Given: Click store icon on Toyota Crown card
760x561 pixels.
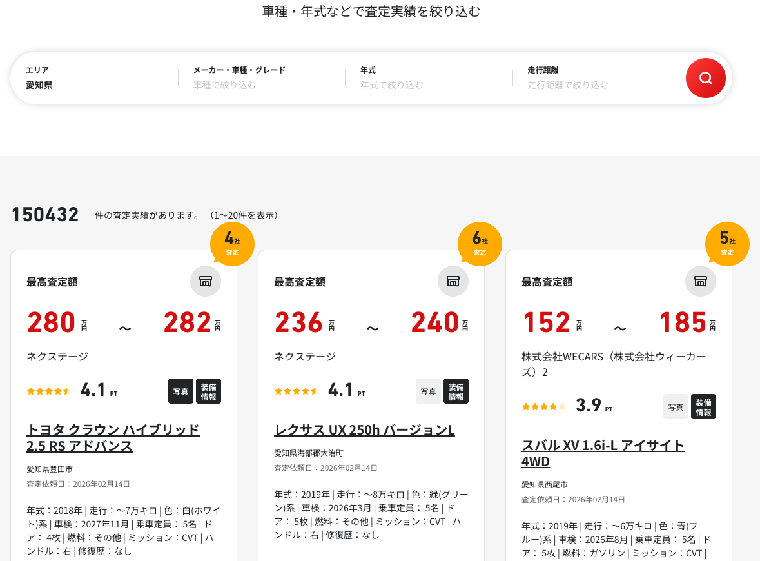Looking at the screenshot, I should pyautogui.click(x=206, y=281).
